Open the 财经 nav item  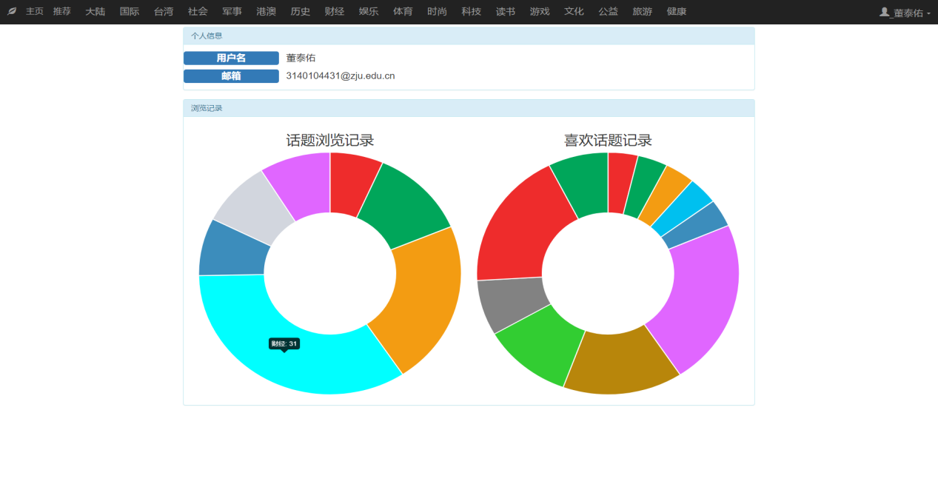(335, 12)
